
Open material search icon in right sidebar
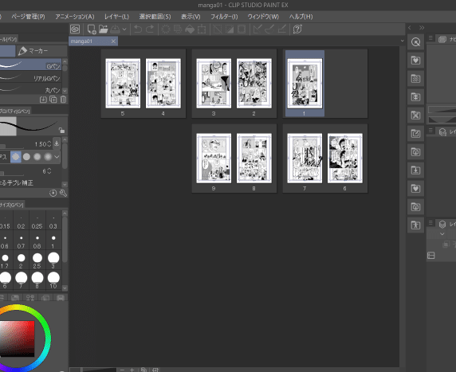pos(415,42)
